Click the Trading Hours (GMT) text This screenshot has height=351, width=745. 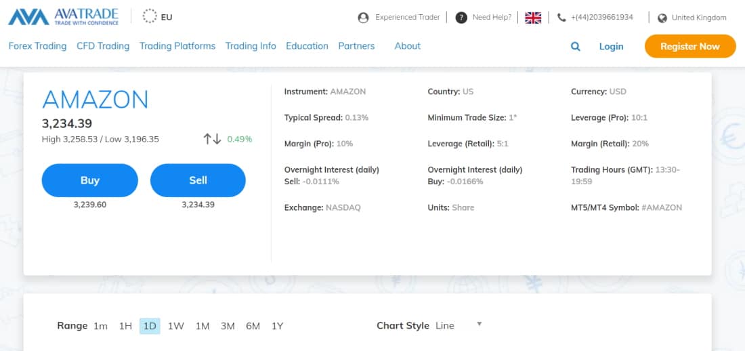[625, 175]
